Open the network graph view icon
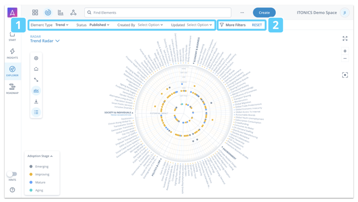The width and height of the screenshot is (358, 202). click(73, 12)
